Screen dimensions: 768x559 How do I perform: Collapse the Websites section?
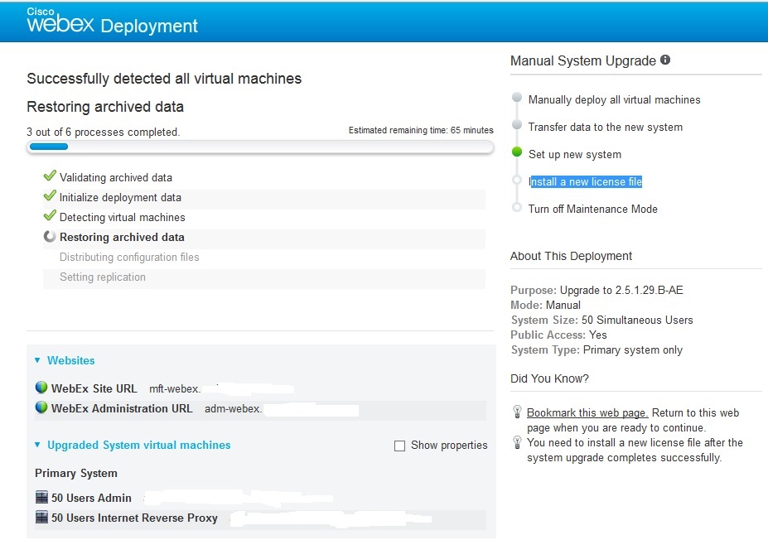click(37, 360)
